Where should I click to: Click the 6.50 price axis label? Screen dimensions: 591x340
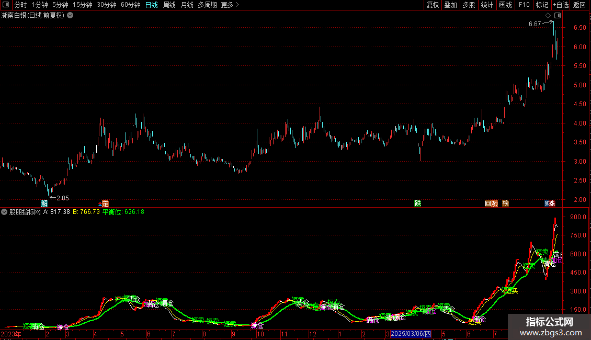[x=579, y=28]
